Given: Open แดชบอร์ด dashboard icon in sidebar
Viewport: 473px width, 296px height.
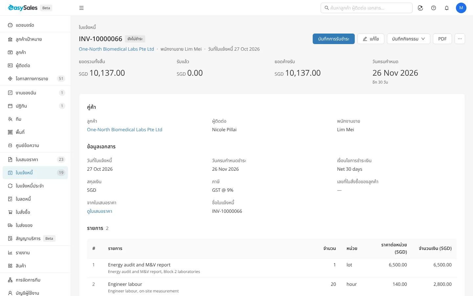Looking at the screenshot, I should 10,25.
